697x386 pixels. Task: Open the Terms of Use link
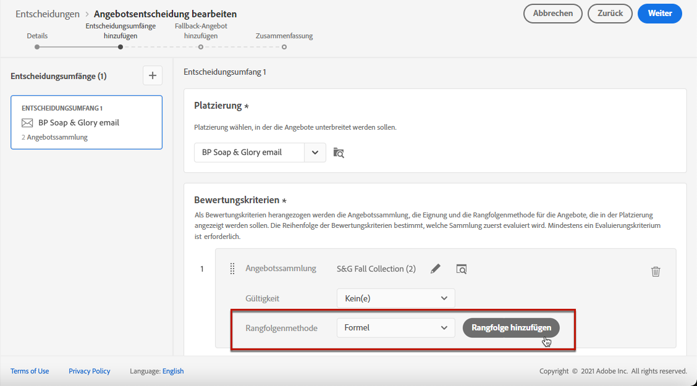click(x=30, y=371)
